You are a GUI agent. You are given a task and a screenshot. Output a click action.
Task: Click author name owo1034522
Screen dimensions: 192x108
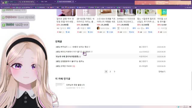coord(144,52)
